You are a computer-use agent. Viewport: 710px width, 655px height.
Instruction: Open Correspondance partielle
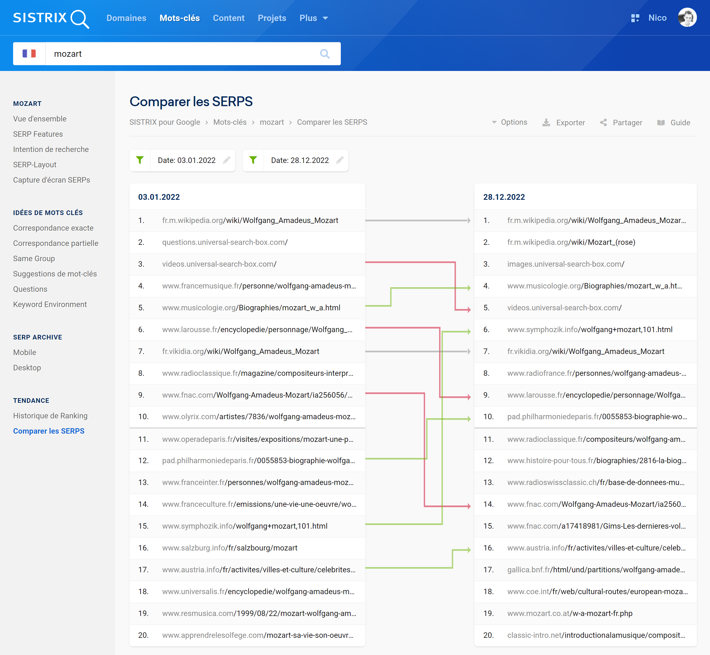point(56,243)
